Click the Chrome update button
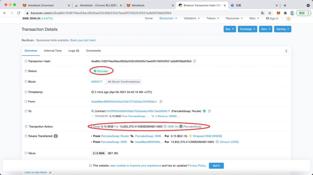313x175 pixels. coord(303,13)
